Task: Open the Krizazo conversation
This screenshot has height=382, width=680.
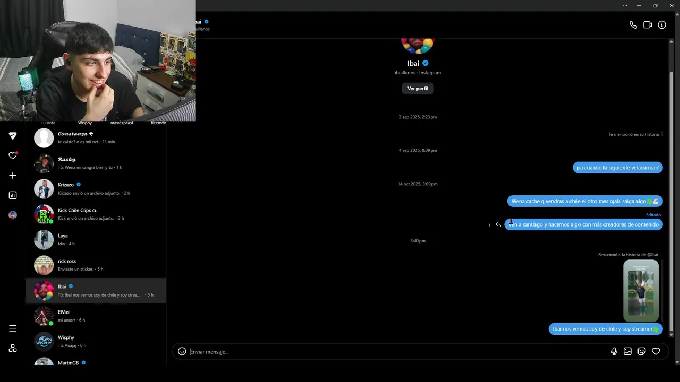Action: pyautogui.click(x=96, y=189)
